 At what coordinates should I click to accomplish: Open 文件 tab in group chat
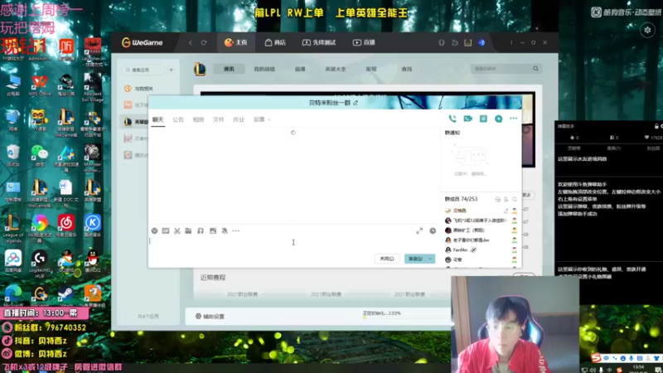[218, 119]
